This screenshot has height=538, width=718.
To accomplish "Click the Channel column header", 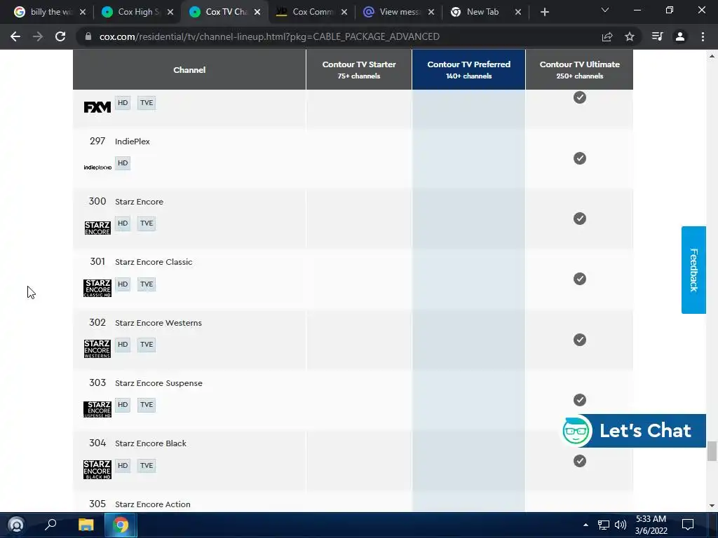I will (189, 69).
